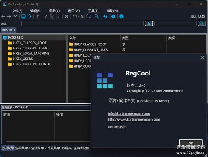The height and width of the screenshot is (157, 208).
Task: Open the 帮助(H) menu
Action: (112, 11)
